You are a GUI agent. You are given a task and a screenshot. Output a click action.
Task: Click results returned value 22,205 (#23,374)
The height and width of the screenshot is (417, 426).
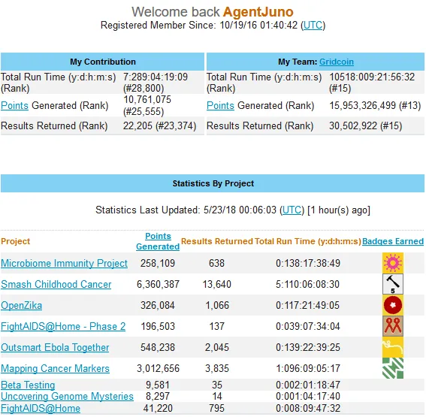coord(159,125)
